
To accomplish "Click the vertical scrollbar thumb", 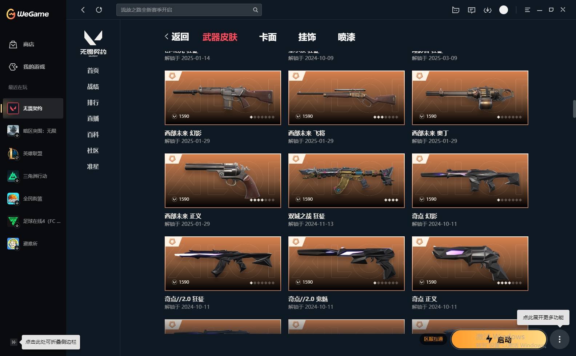I will click(x=574, y=109).
